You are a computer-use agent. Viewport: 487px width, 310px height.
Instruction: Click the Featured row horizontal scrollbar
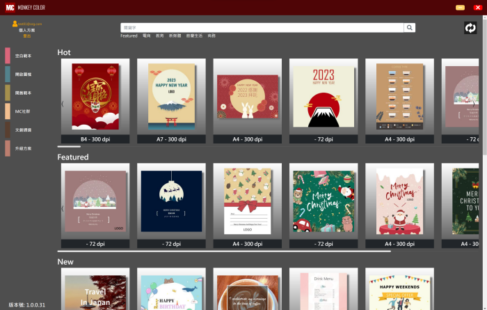[x=223, y=251]
